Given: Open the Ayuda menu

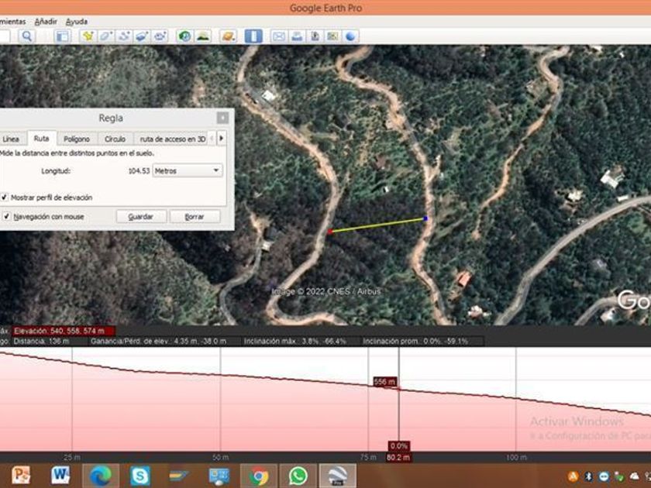Looking at the screenshot, I should point(77,22).
